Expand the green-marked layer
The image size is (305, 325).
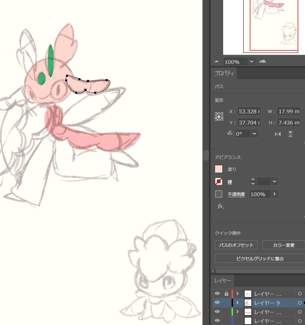point(238,312)
